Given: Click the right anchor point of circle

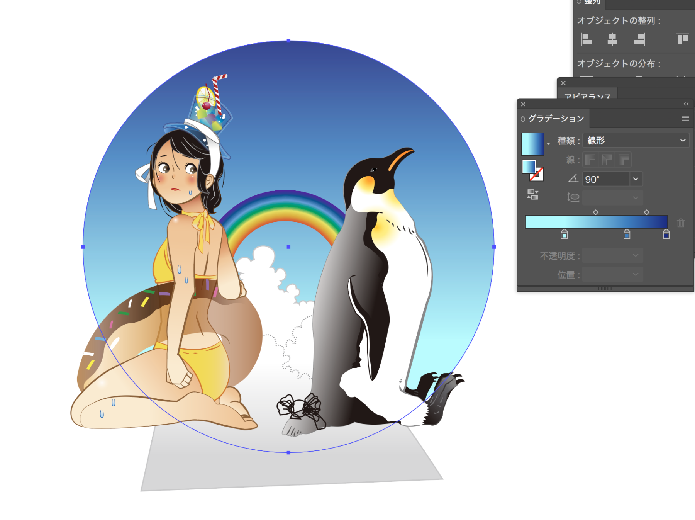Looking at the screenshot, I should [x=494, y=247].
